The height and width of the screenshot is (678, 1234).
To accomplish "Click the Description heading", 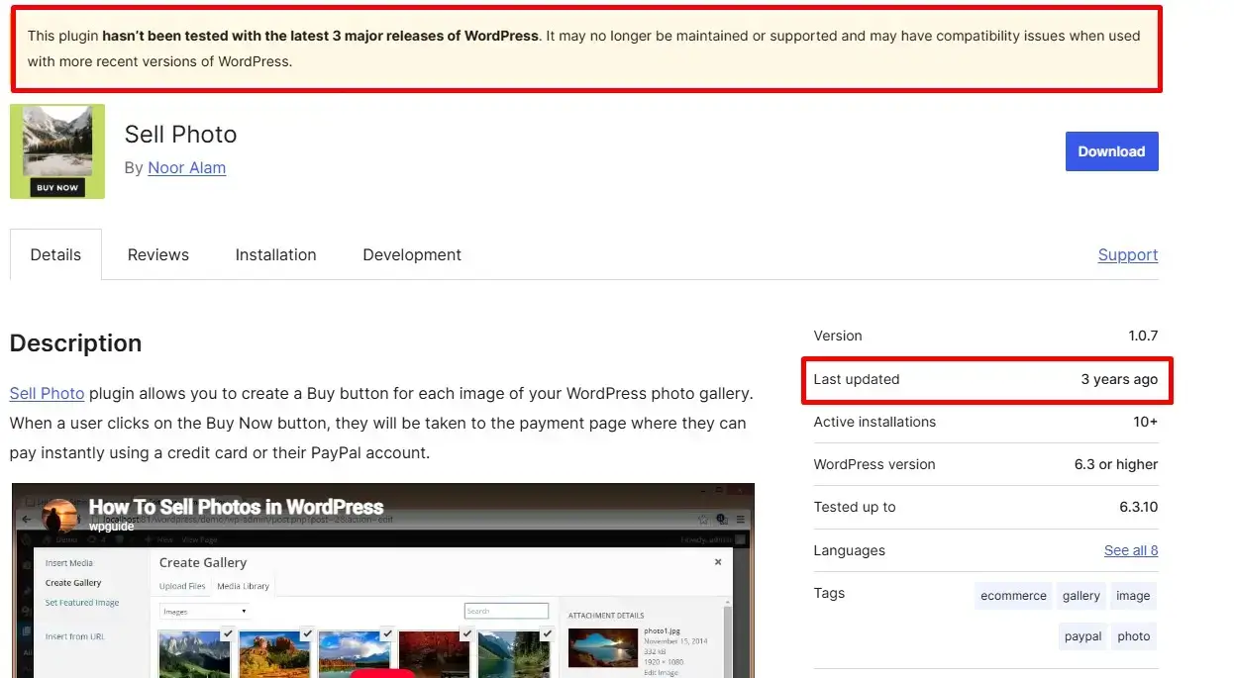I will point(75,343).
